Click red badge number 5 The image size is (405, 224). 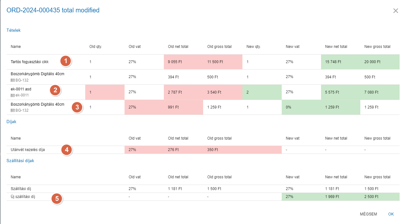coord(57,199)
